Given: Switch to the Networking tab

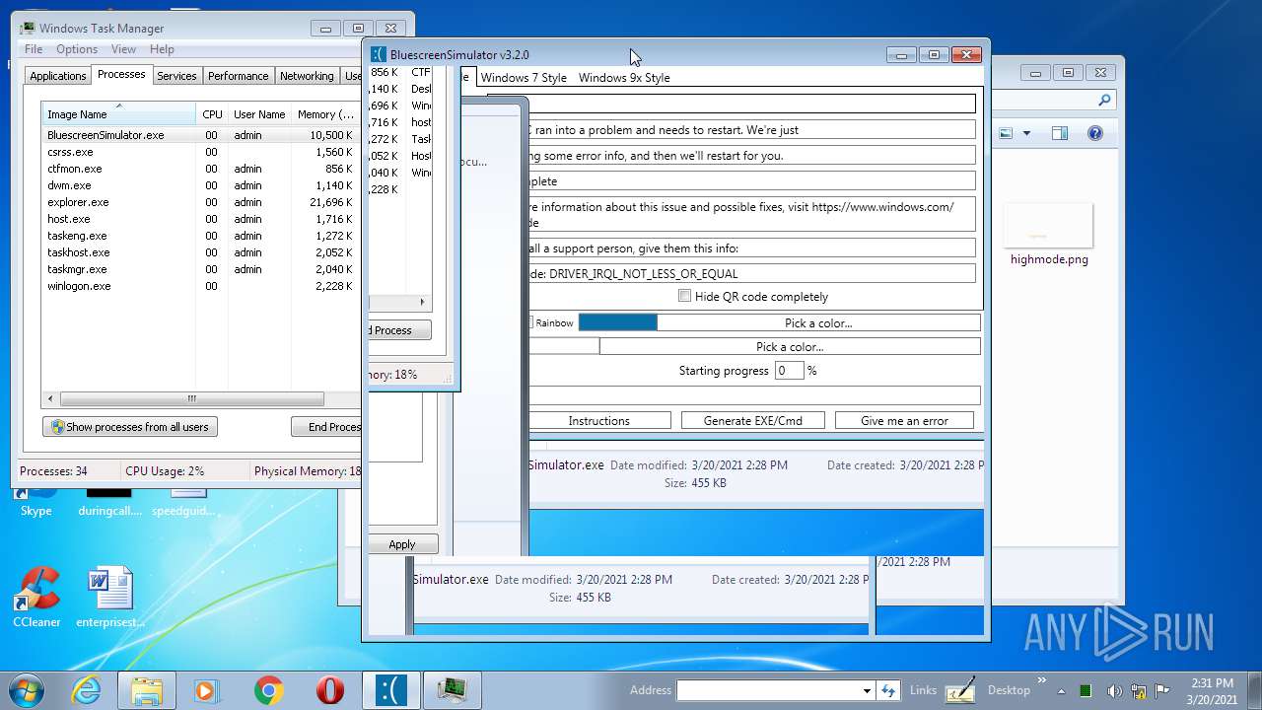Looking at the screenshot, I should 307,76.
